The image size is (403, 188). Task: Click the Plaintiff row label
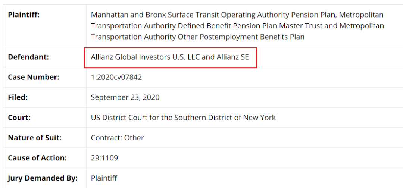[x=24, y=15]
